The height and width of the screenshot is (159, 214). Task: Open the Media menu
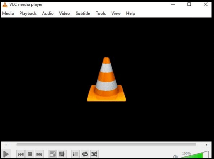coord(8,13)
